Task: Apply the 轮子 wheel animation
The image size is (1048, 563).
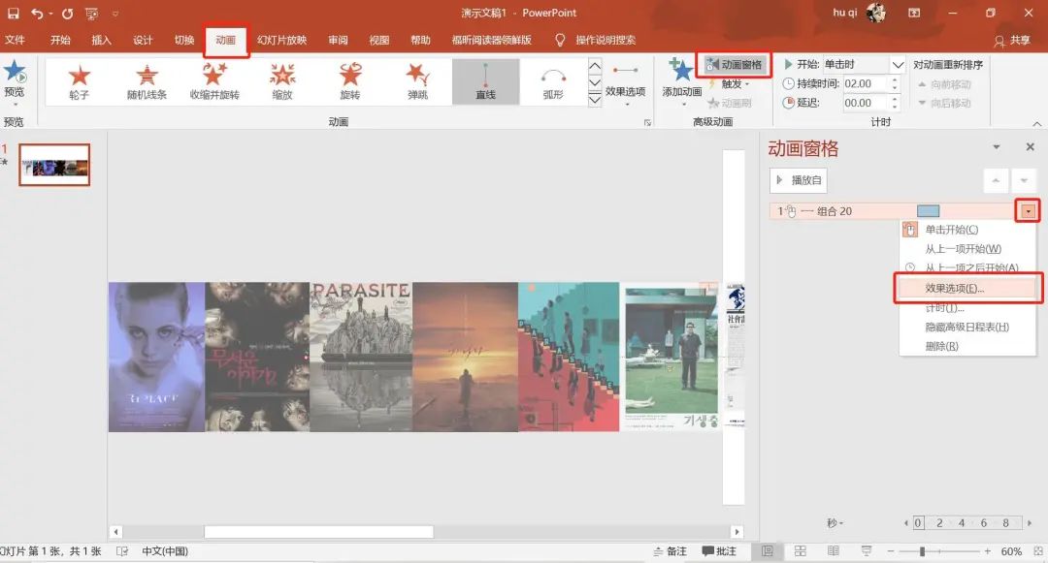Action: click(79, 82)
